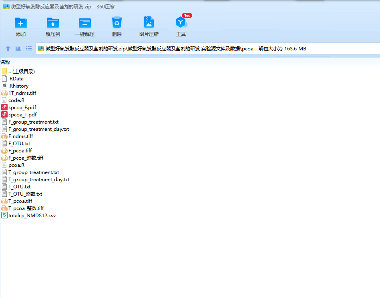Click the TIFF icon beside F_ndms.tiff

[4, 136]
